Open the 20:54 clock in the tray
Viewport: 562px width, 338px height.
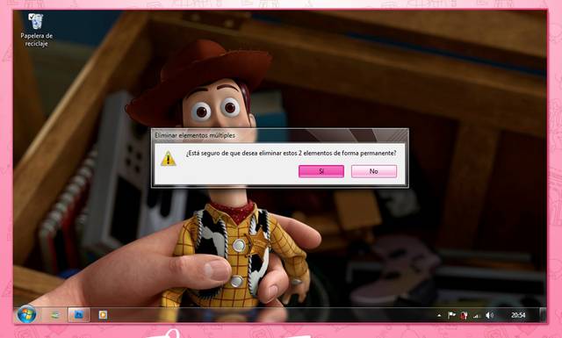518,315
